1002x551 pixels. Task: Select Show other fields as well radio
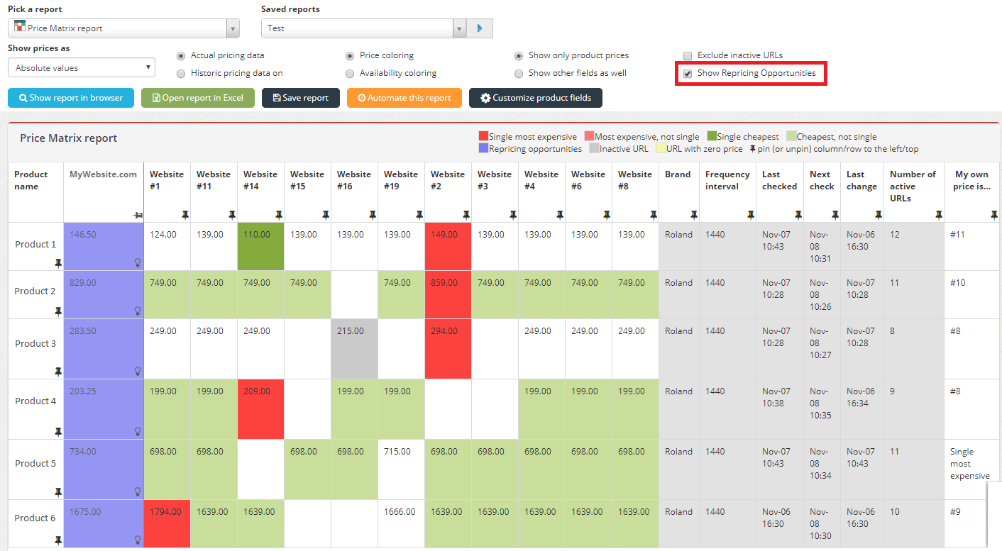[x=519, y=73]
